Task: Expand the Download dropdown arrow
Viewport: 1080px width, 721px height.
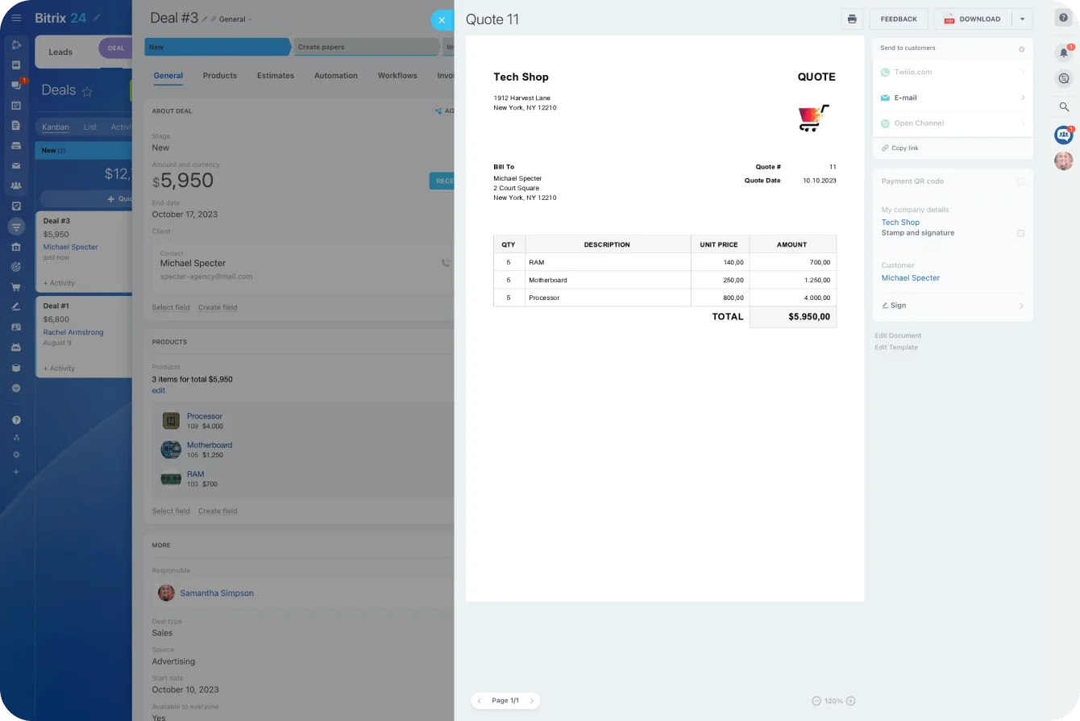Action: click(1022, 19)
